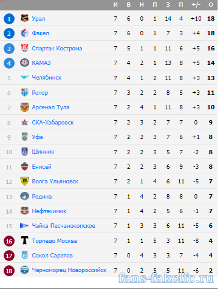Click the Чайка Песчанокопское blue arrow logo

[x=24, y=225]
